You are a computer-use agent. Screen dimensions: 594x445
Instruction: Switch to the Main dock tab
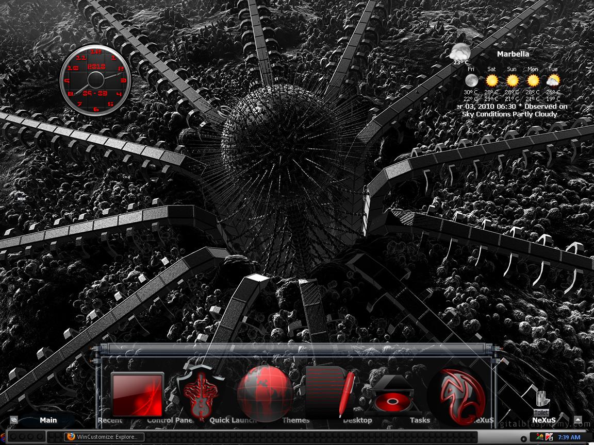click(x=48, y=420)
